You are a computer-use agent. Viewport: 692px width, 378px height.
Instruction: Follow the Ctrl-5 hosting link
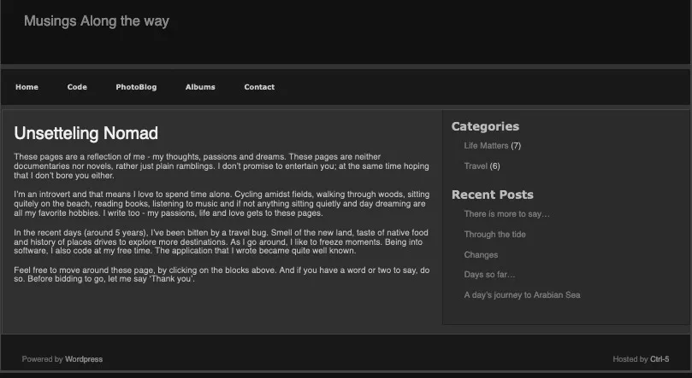pyautogui.click(x=659, y=359)
